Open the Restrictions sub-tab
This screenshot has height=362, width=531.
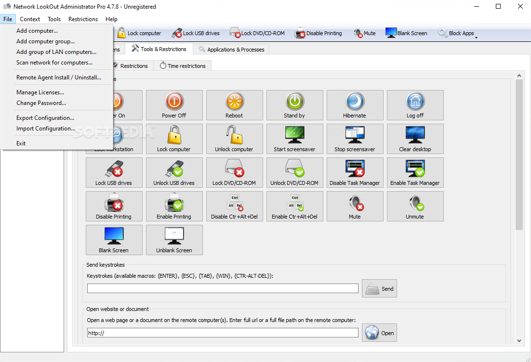point(133,65)
